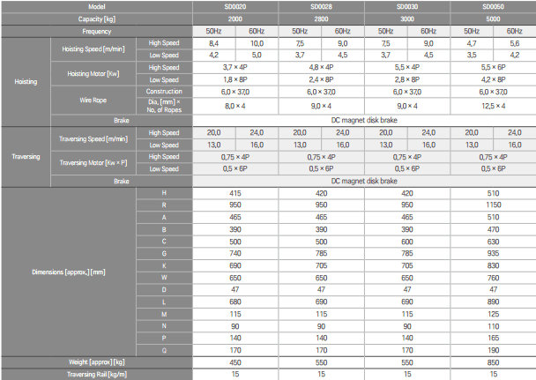Viewport: 536px width, 380px height.
Task: Click the SD0028 model header cell
Action: [321, 7]
